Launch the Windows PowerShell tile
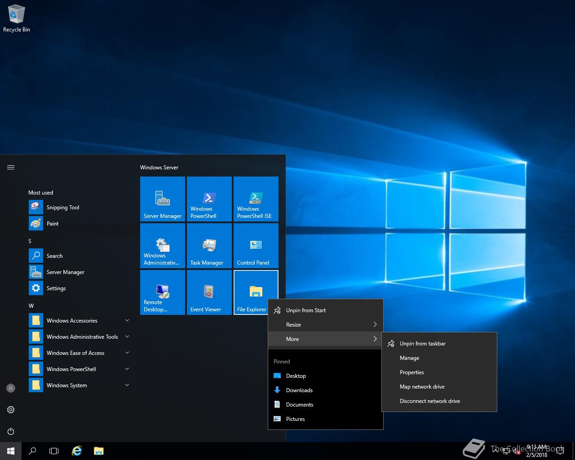The height and width of the screenshot is (460, 575). 209,199
